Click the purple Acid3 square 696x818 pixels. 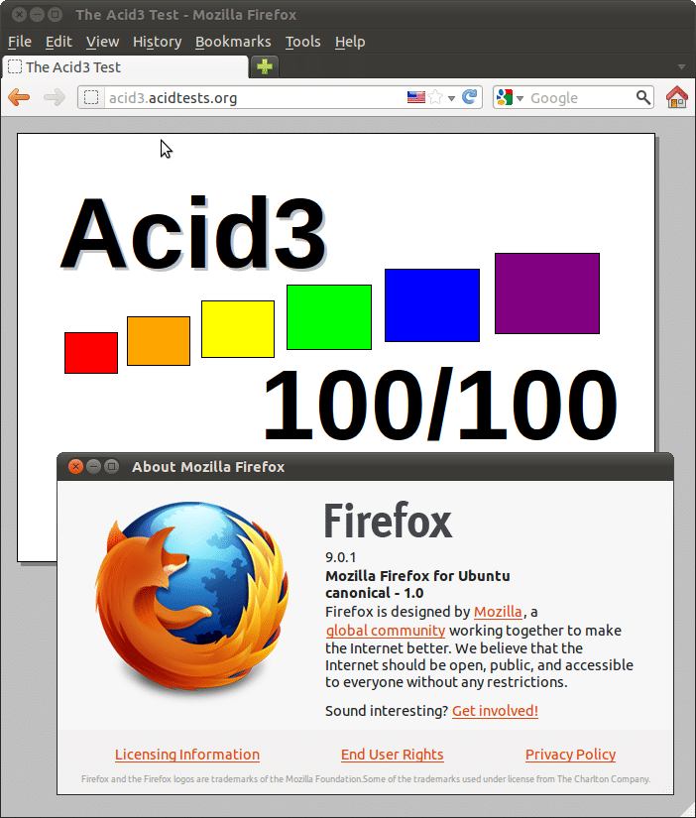pyautogui.click(x=547, y=293)
